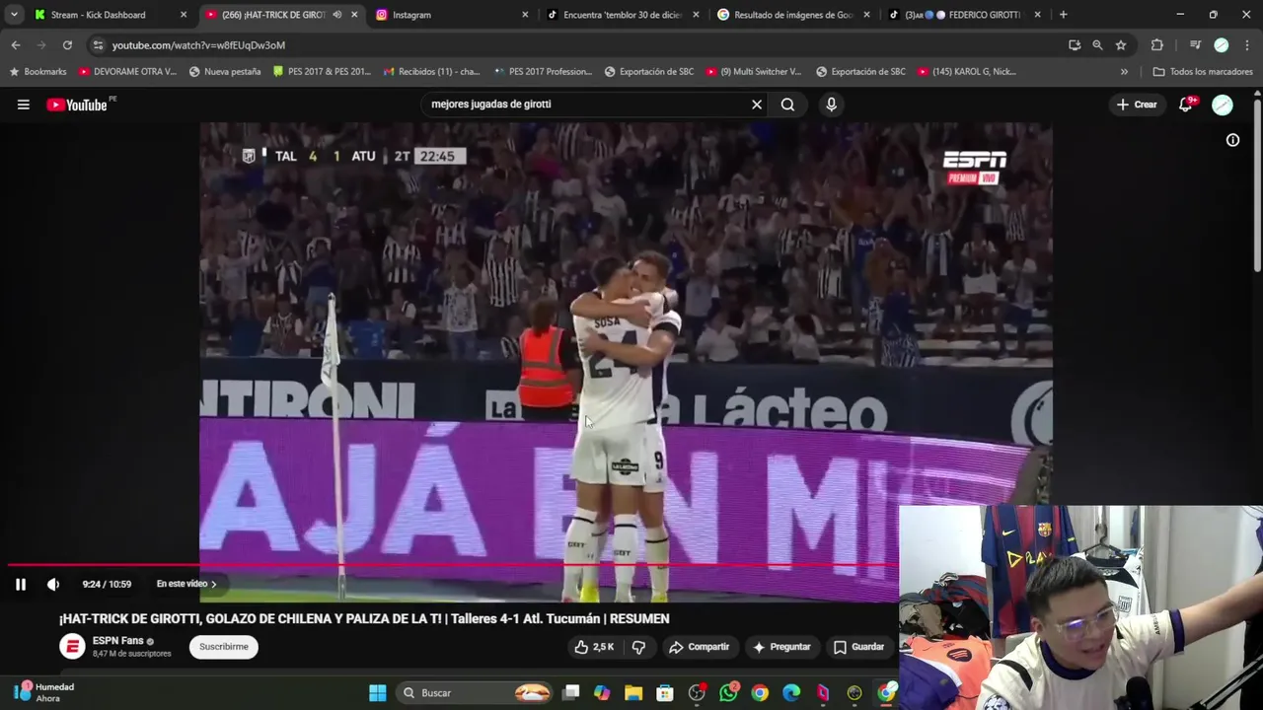Open the '(145) KAROL G, Nick...' bookmark
Viewport: 1263px width, 710px height.
(966, 72)
